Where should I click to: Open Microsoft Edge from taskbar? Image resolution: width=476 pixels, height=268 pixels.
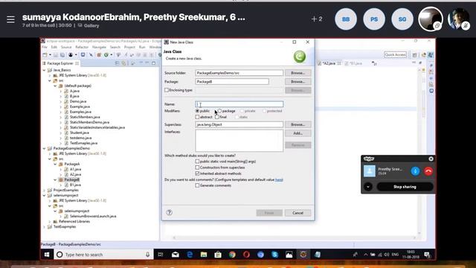pos(190,255)
